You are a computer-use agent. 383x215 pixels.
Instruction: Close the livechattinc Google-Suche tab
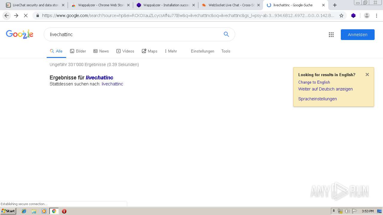(x=323, y=5)
